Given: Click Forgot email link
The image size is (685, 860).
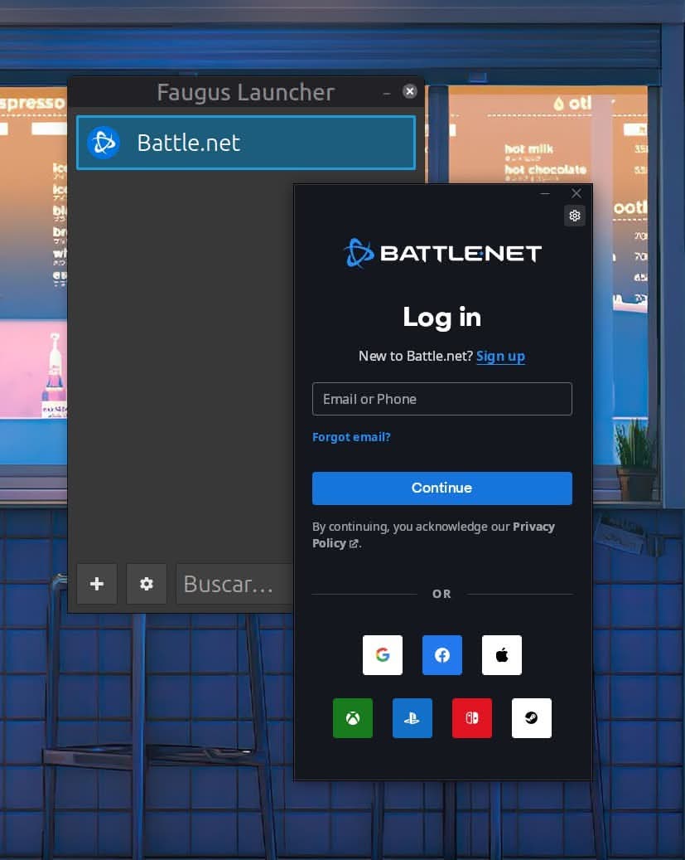Looking at the screenshot, I should pyautogui.click(x=350, y=437).
